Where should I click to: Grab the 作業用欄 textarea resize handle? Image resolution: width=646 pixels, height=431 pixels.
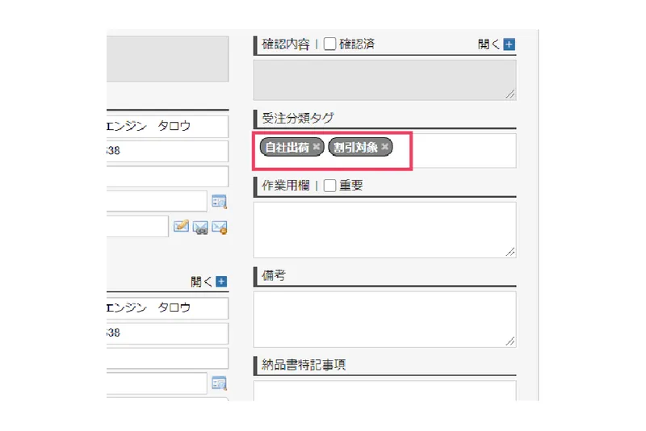tap(510, 252)
